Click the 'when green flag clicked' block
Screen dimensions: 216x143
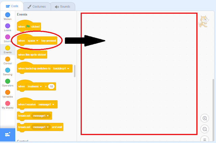[x=29, y=26]
